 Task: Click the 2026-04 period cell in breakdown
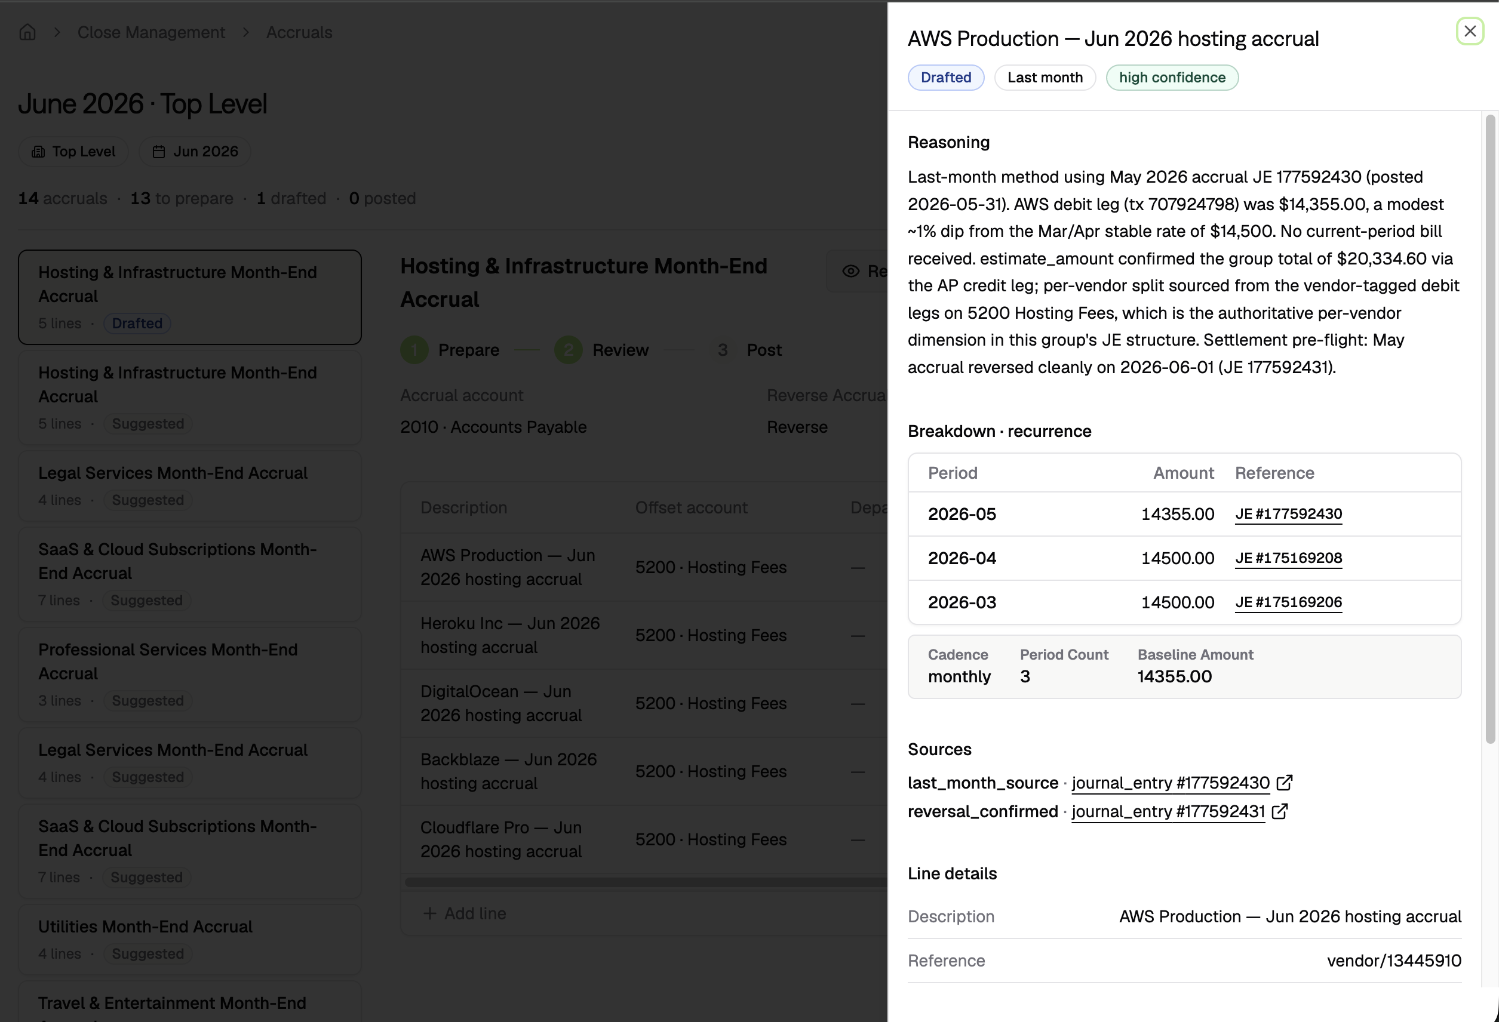pyautogui.click(x=962, y=558)
